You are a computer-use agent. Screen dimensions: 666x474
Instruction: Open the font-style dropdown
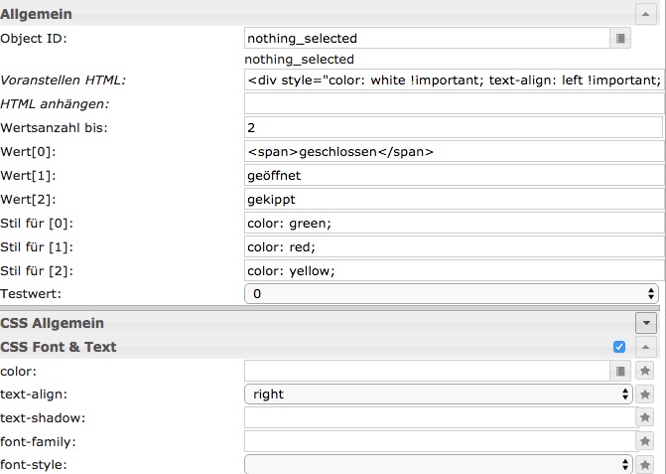click(438, 464)
